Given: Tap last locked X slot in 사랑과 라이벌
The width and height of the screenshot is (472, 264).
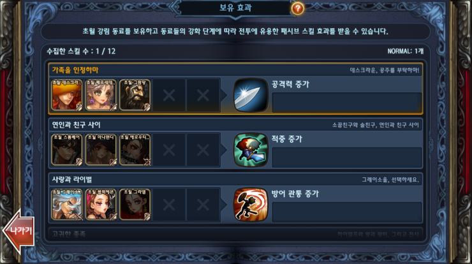Looking at the screenshot, I should [x=203, y=205].
